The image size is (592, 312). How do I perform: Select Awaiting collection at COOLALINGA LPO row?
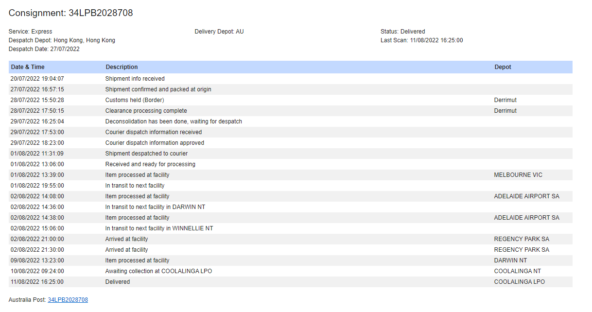tap(158, 271)
